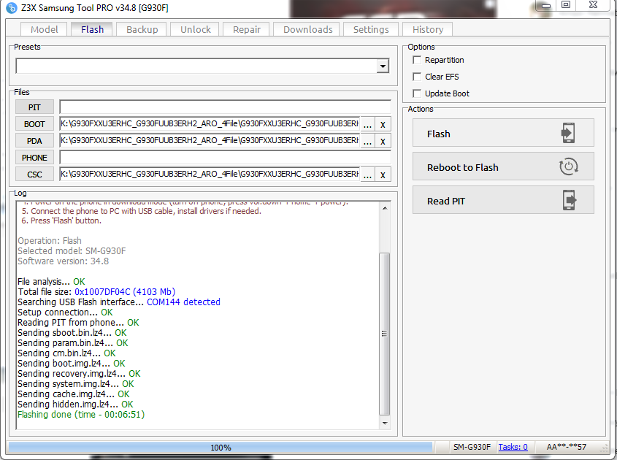Click the AA**-**57 status bar entry
This screenshot has width=617, height=460.
coord(566,447)
